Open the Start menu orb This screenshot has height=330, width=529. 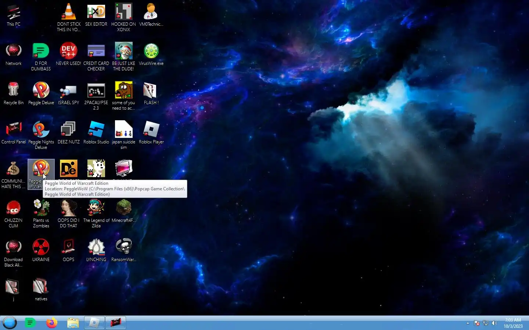[10, 323]
